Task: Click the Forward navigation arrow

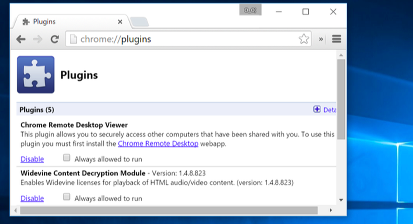Action: tap(38, 40)
